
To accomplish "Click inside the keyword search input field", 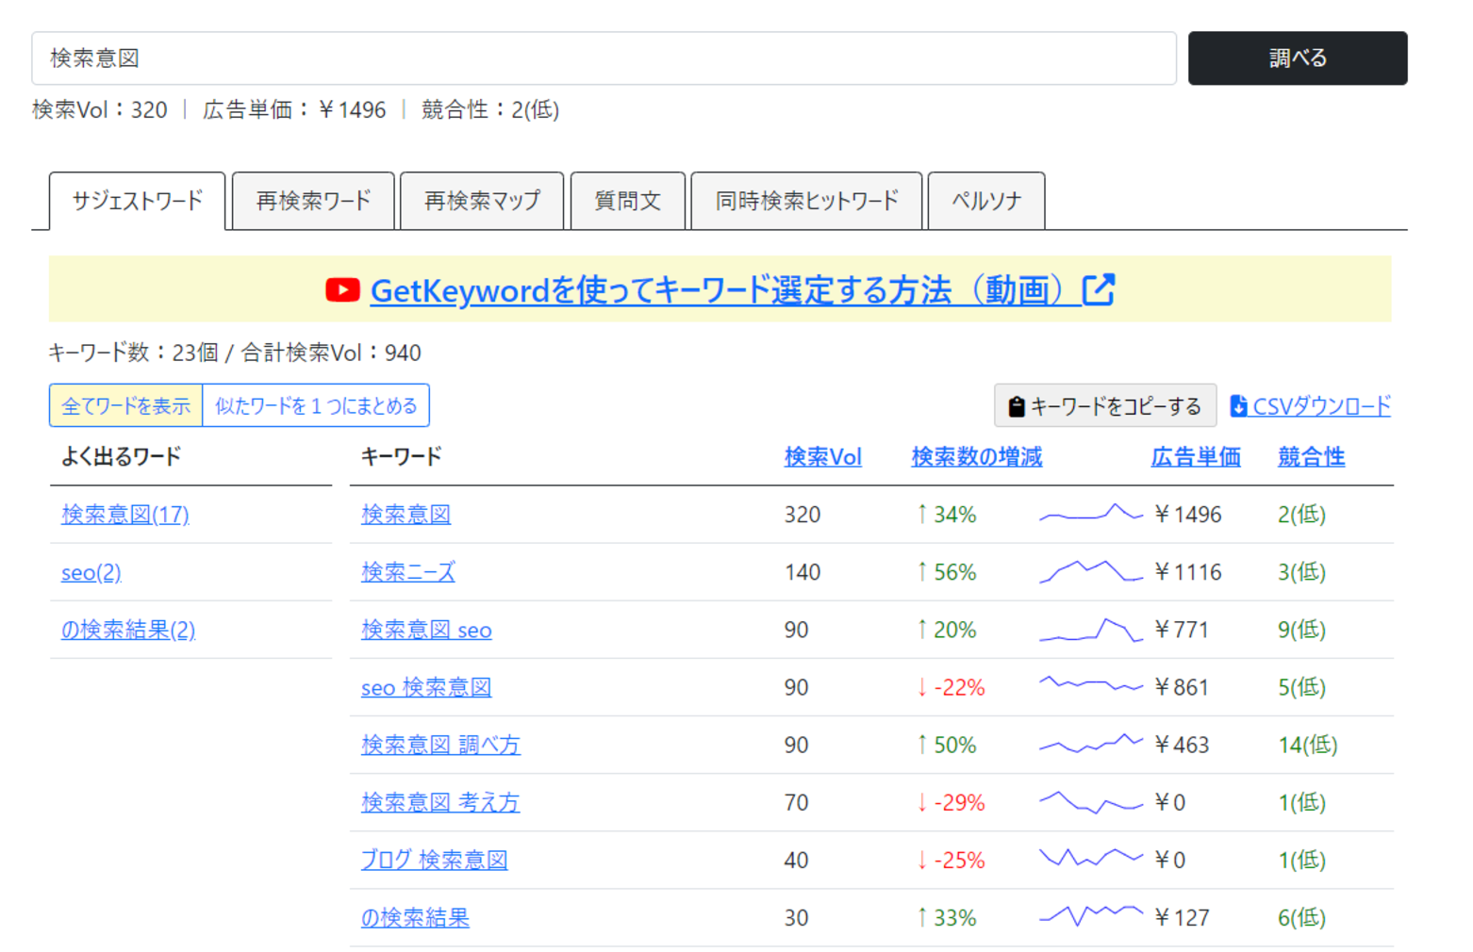I will point(604,57).
